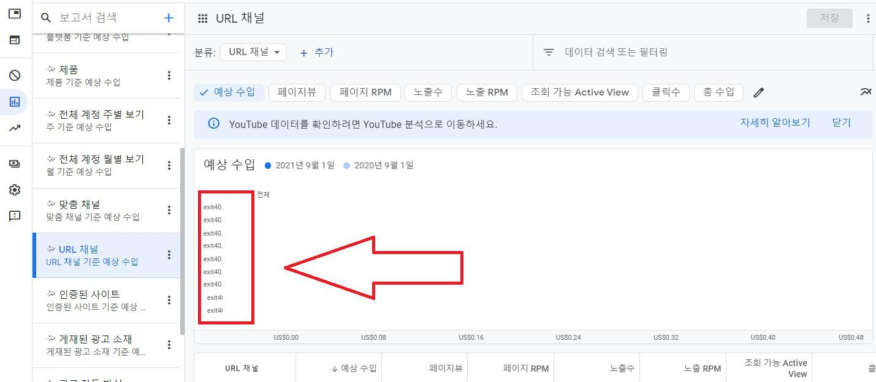Click the info icon in YouTube notice
The height and width of the screenshot is (382, 876).
[x=213, y=123]
